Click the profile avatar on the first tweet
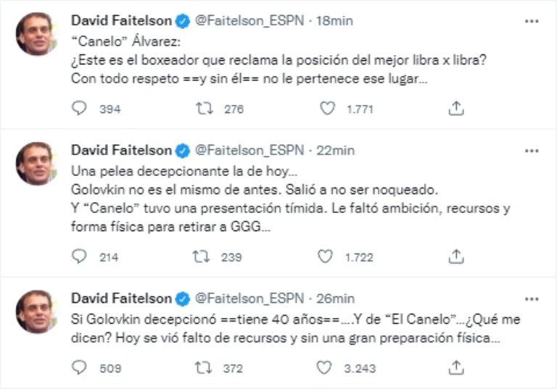 36,33
